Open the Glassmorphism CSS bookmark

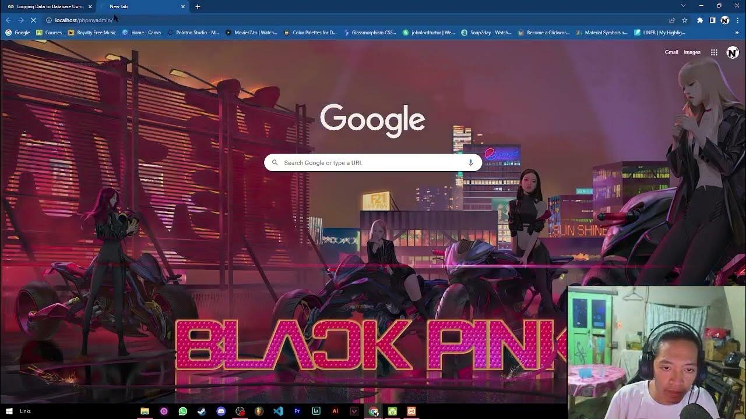(370, 33)
